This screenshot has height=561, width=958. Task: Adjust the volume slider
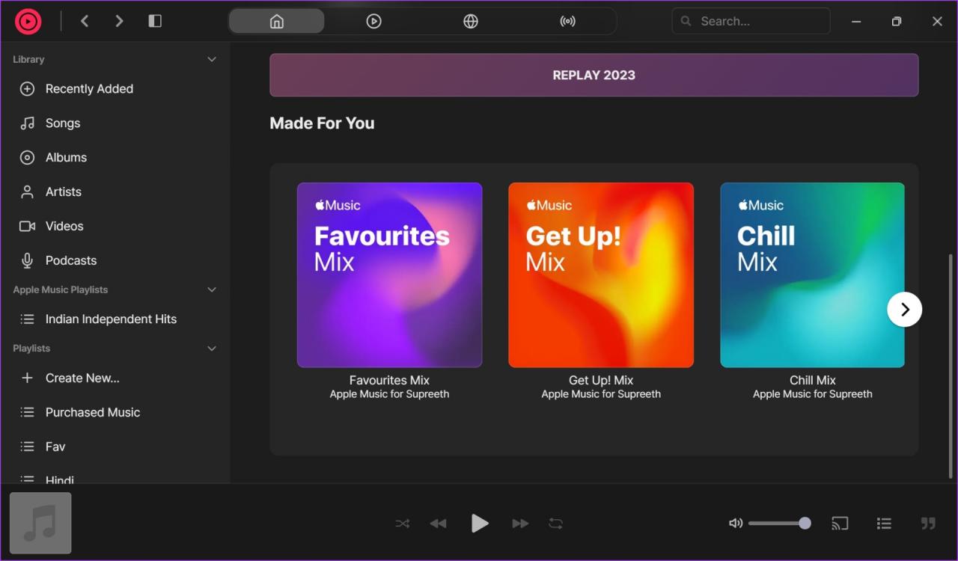(778, 524)
